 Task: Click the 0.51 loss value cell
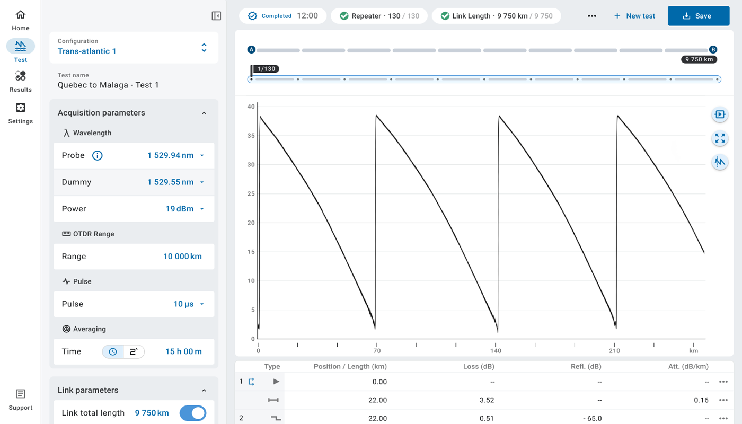[487, 418]
